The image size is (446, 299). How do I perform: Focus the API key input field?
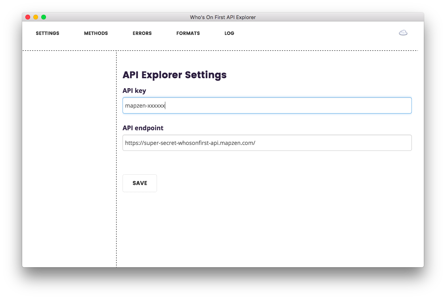click(267, 105)
